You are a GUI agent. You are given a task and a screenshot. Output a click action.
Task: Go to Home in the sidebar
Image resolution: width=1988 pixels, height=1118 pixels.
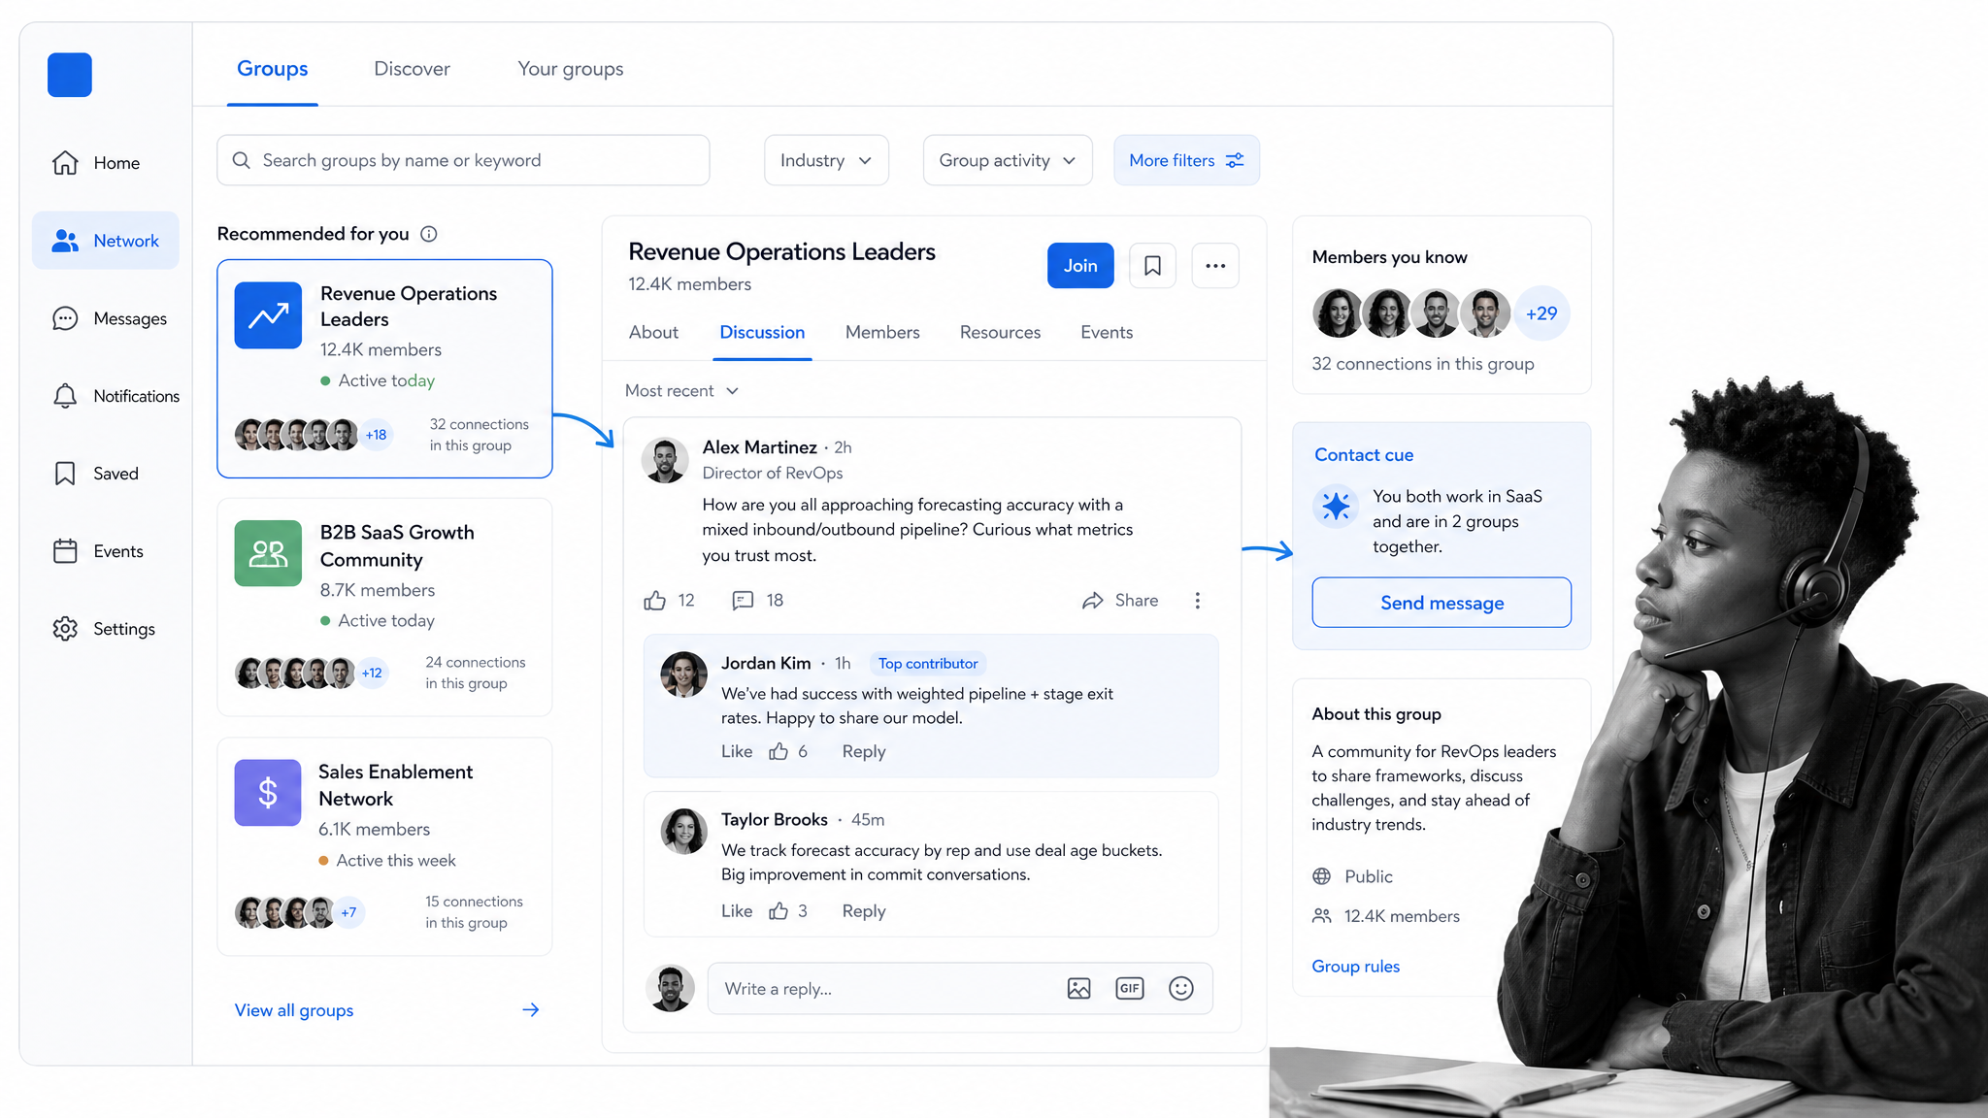coord(97,163)
